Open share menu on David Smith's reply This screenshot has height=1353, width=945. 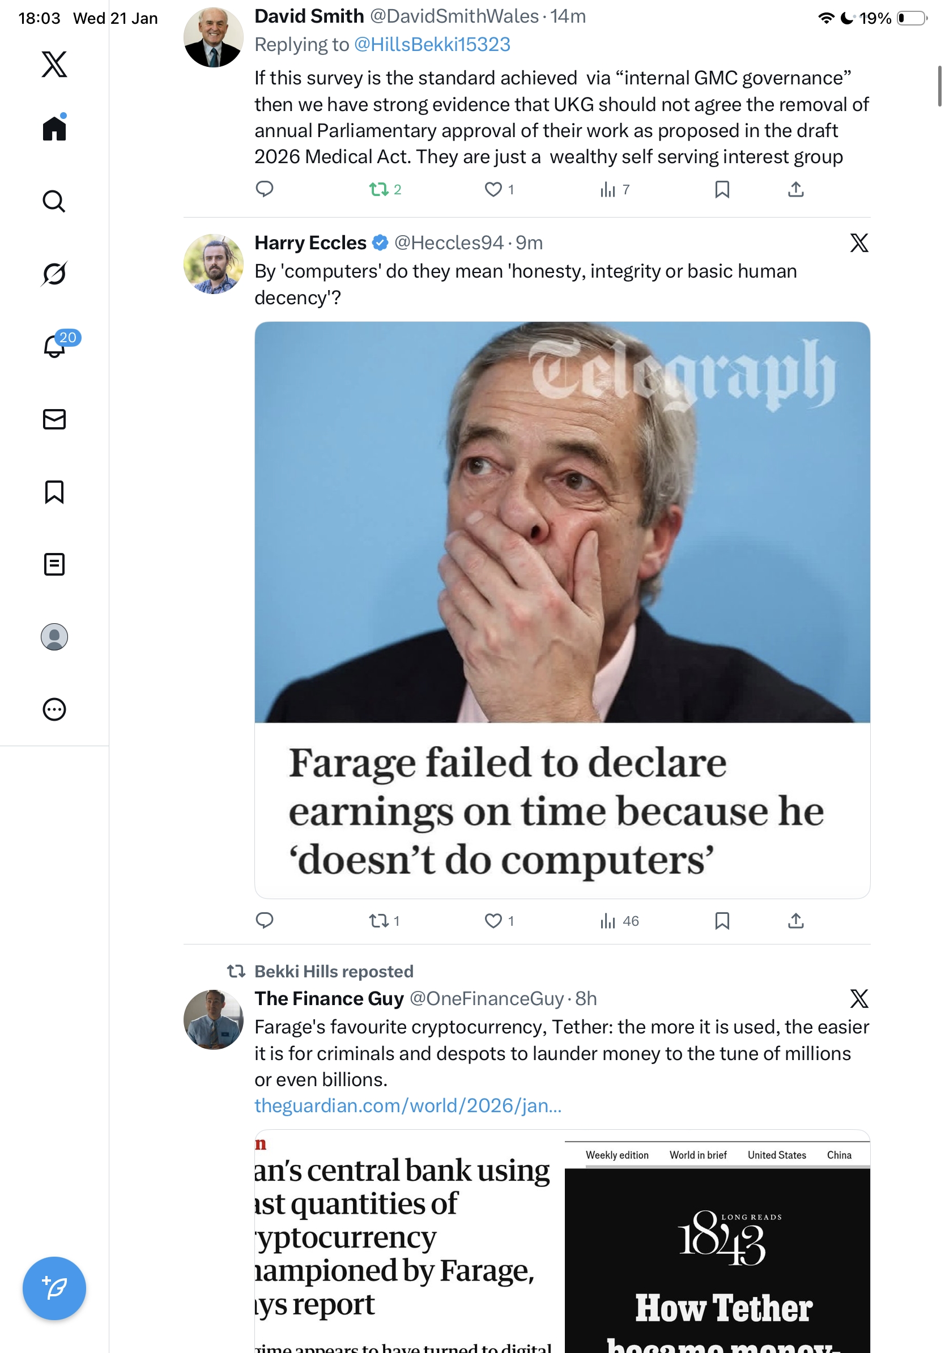pos(795,189)
